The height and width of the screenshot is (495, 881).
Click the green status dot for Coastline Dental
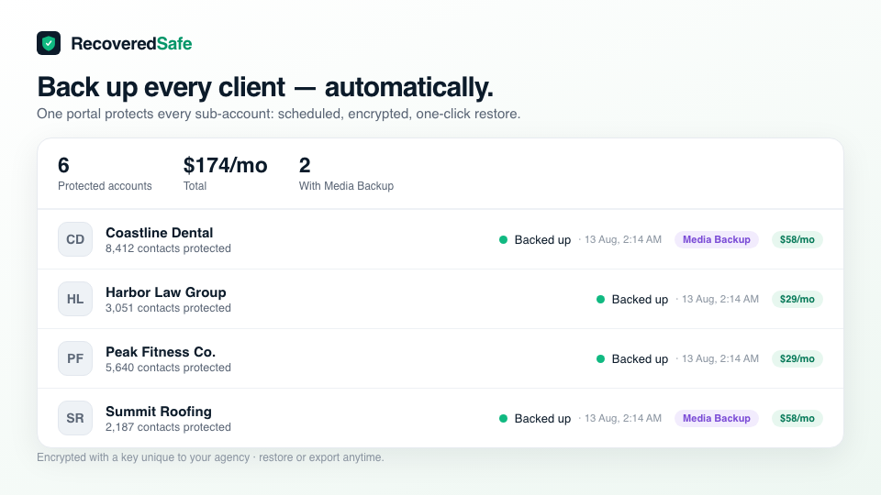click(x=504, y=239)
